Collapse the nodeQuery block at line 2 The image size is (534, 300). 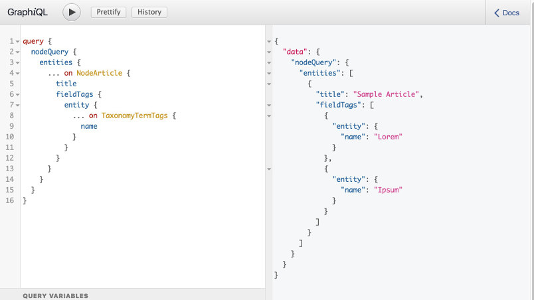tap(17, 52)
